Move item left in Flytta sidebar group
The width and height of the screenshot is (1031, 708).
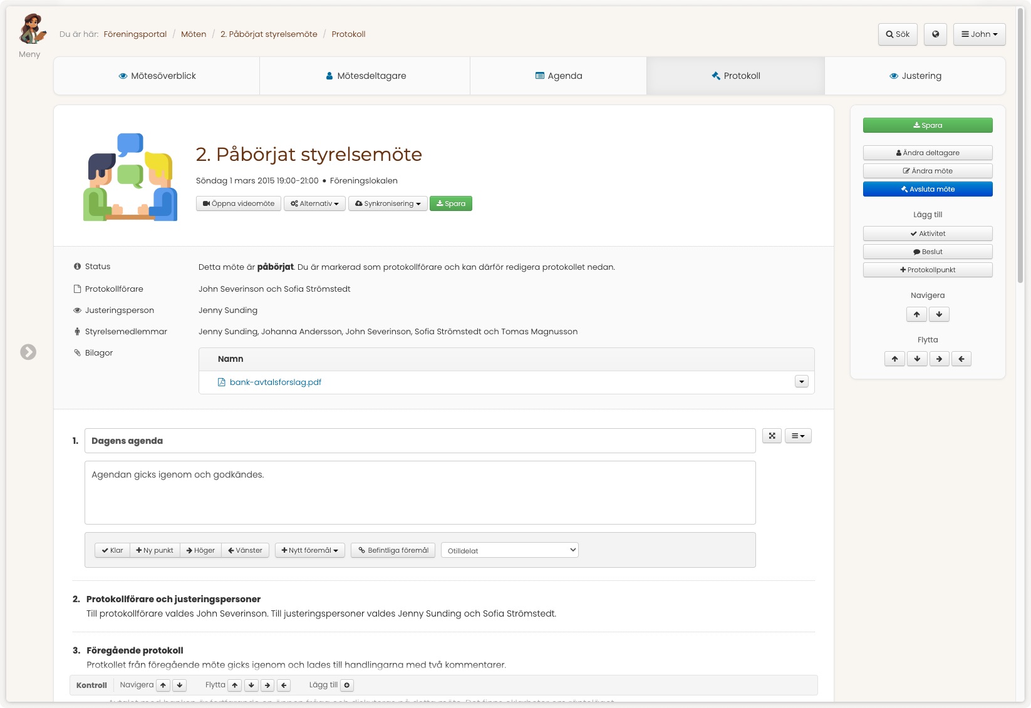pyautogui.click(x=961, y=359)
